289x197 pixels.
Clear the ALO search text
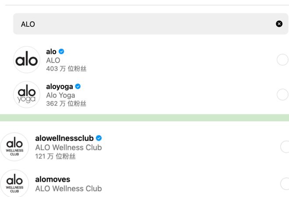coord(279,24)
